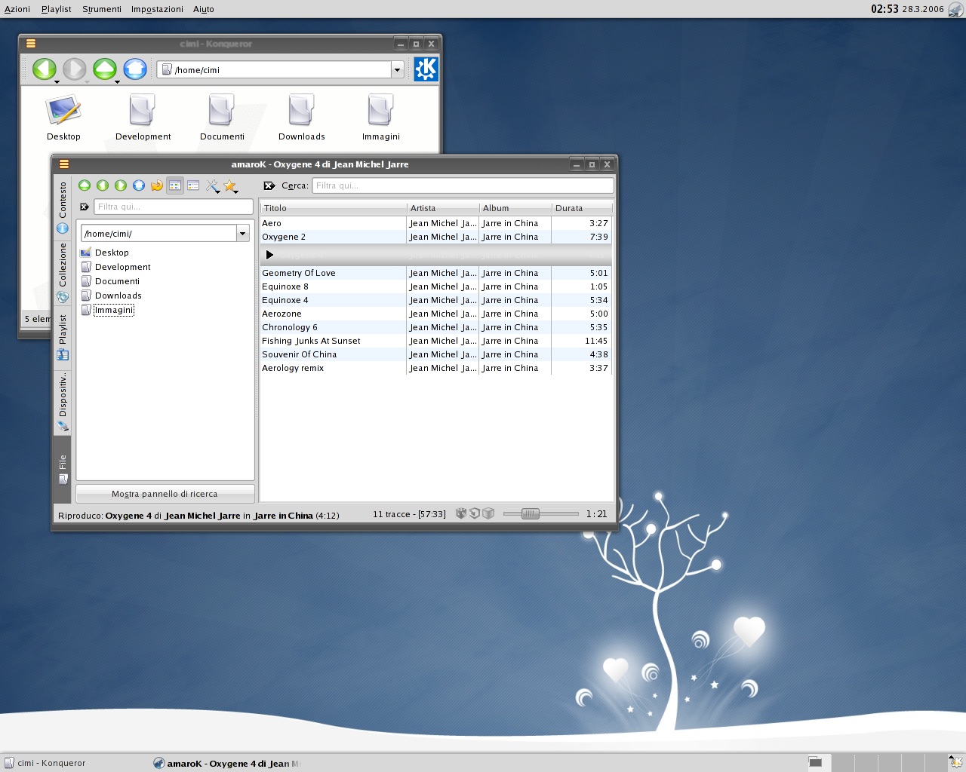
Task: Click the Konqueror /home/cimi location field
Action: pyautogui.click(x=274, y=69)
